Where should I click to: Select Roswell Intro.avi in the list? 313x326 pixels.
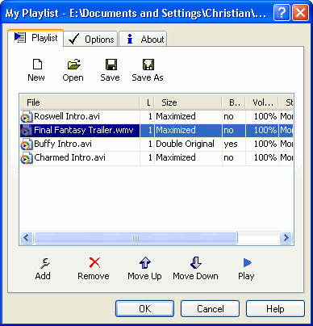click(x=67, y=116)
